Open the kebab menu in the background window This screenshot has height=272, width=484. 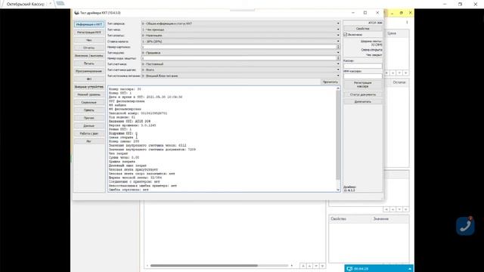click(407, 23)
